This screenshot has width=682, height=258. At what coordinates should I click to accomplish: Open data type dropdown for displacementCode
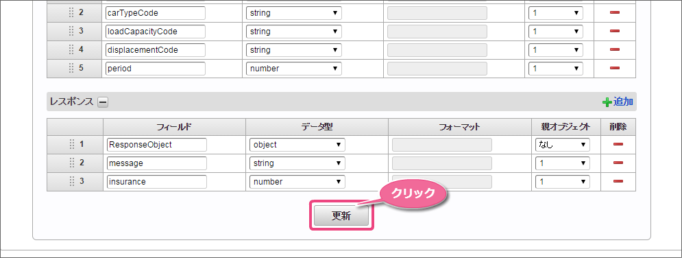pyautogui.click(x=293, y=49)
